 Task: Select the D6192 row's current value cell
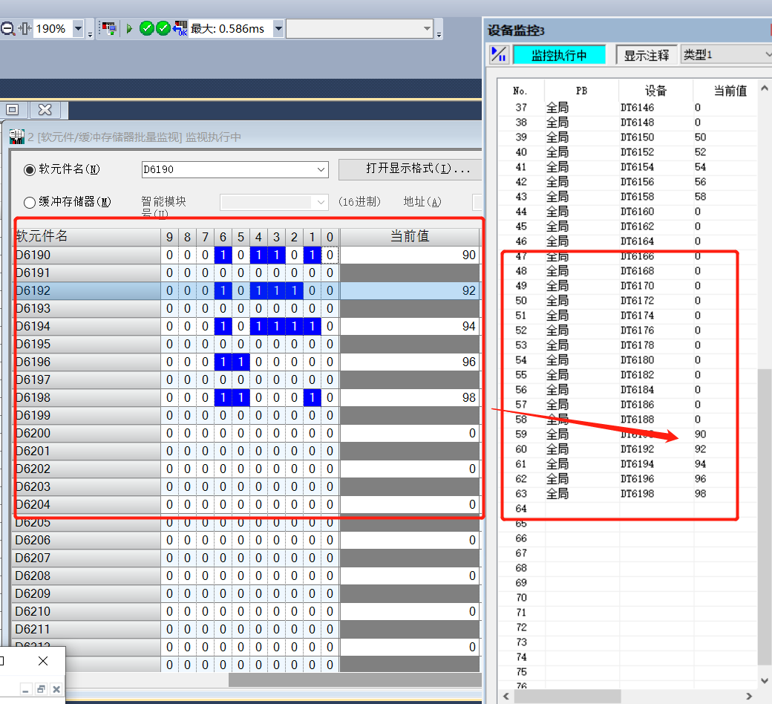pos(410,291)
